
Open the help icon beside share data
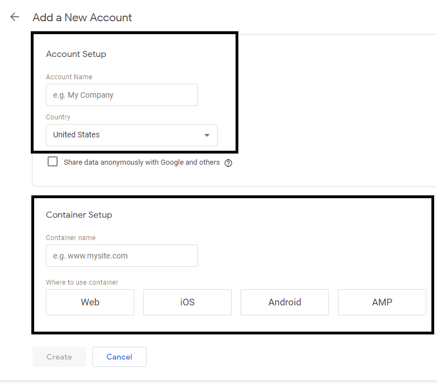pyautogui.click(x=228, y=163)
